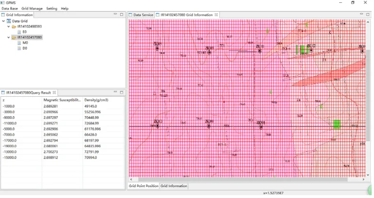The height and width of the screenshot is (198, 374).
Task: Click the map scroll down arrow
Action: pos(368,175)
